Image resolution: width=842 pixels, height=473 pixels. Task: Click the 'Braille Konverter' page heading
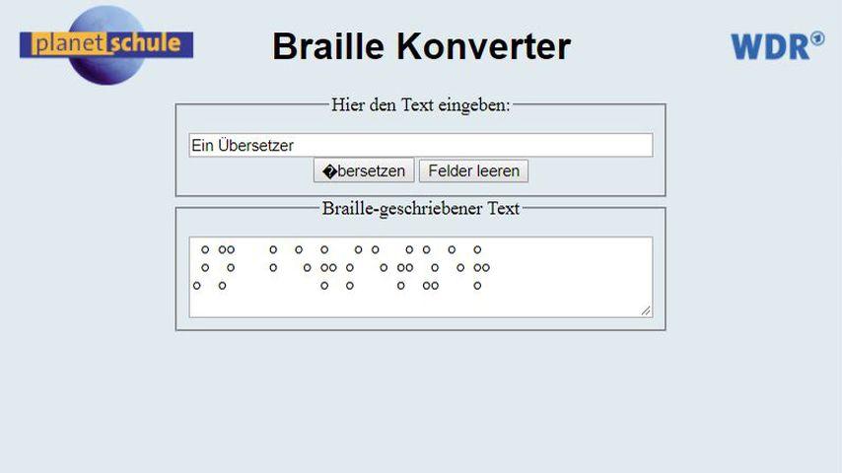click(x=421, y=46)
